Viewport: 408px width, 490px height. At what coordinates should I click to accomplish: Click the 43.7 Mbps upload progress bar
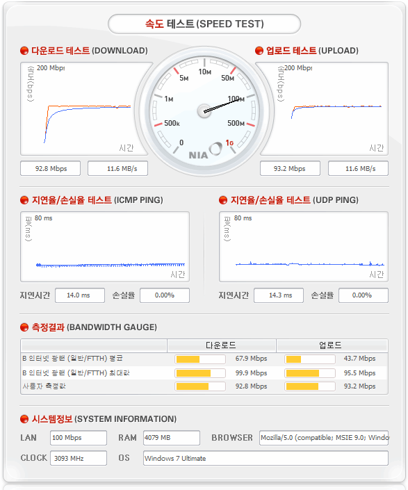[x=310, y=359]
